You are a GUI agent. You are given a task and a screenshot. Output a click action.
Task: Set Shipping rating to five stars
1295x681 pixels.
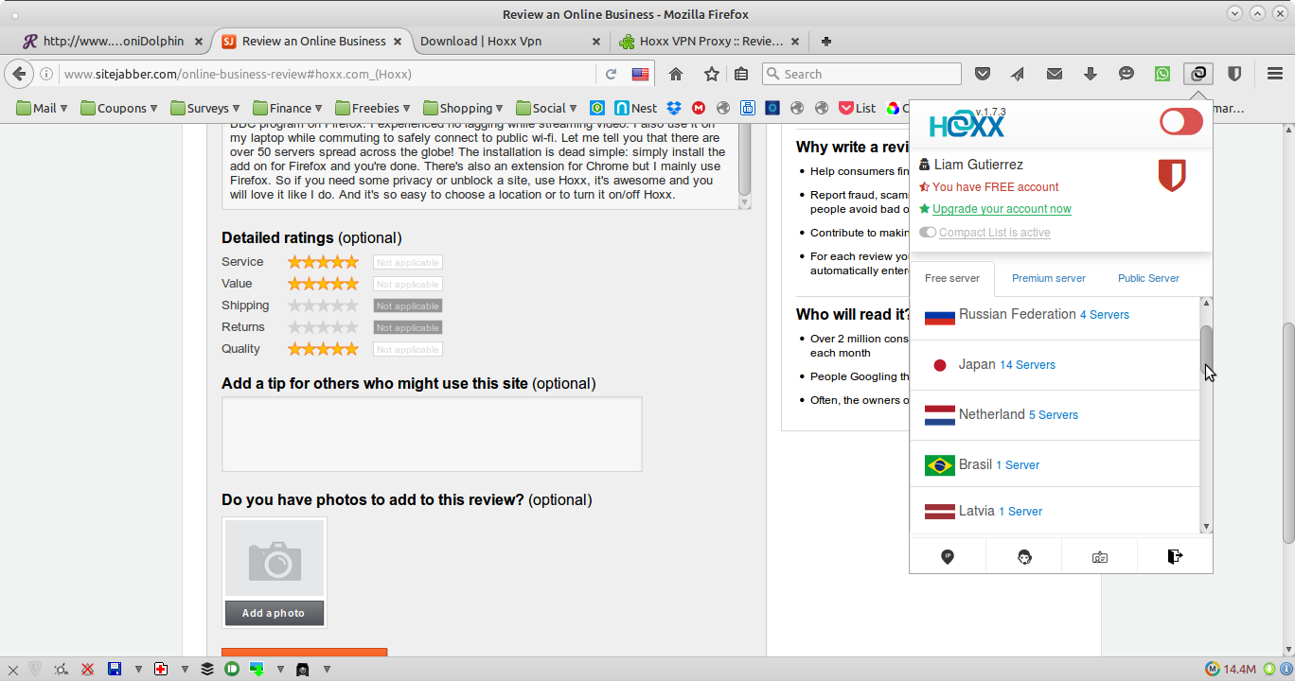[352, 306]
